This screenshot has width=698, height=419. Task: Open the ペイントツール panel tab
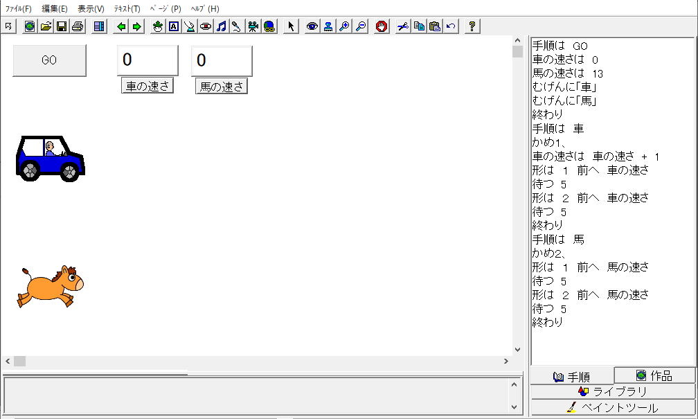pyautogui.click(x=613, y=407)
